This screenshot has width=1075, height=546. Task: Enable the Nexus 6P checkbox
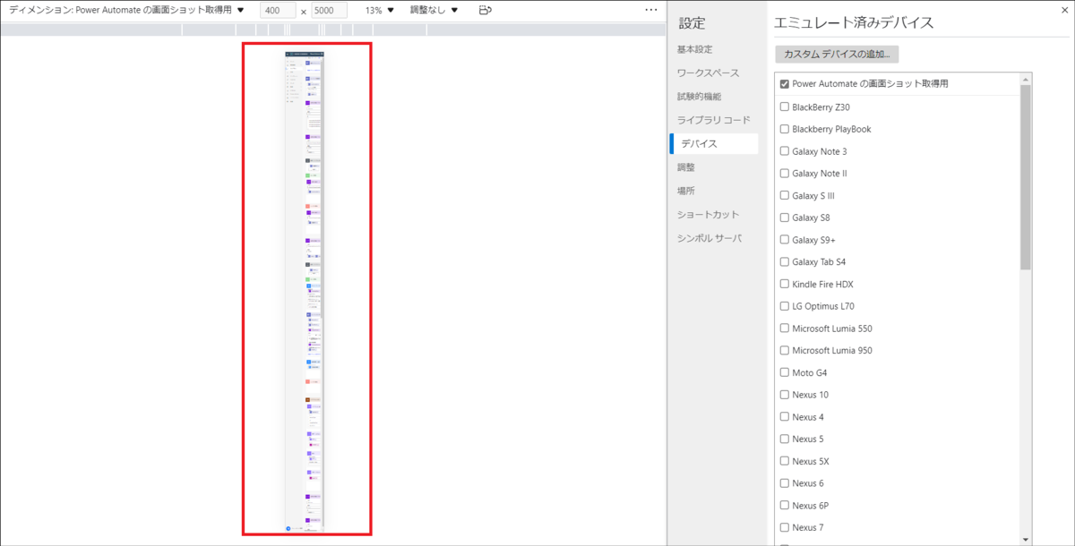click(785, 506)
